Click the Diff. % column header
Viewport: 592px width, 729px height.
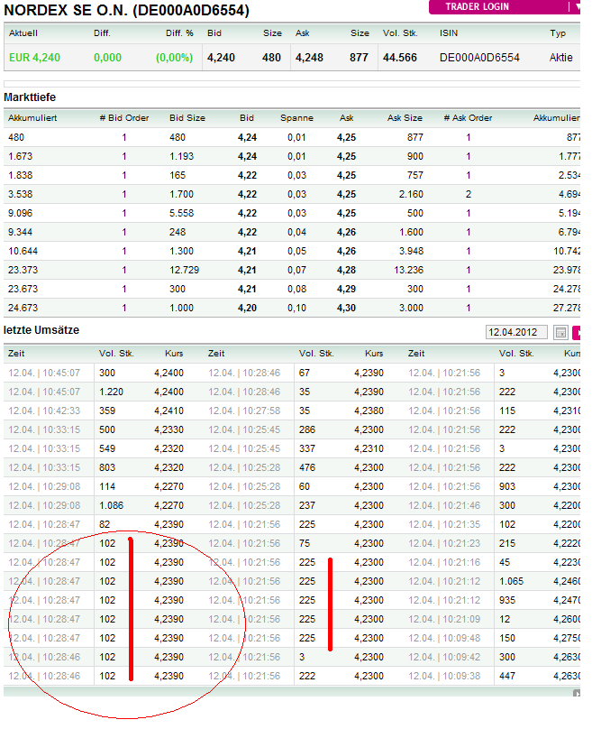point(179,33)
